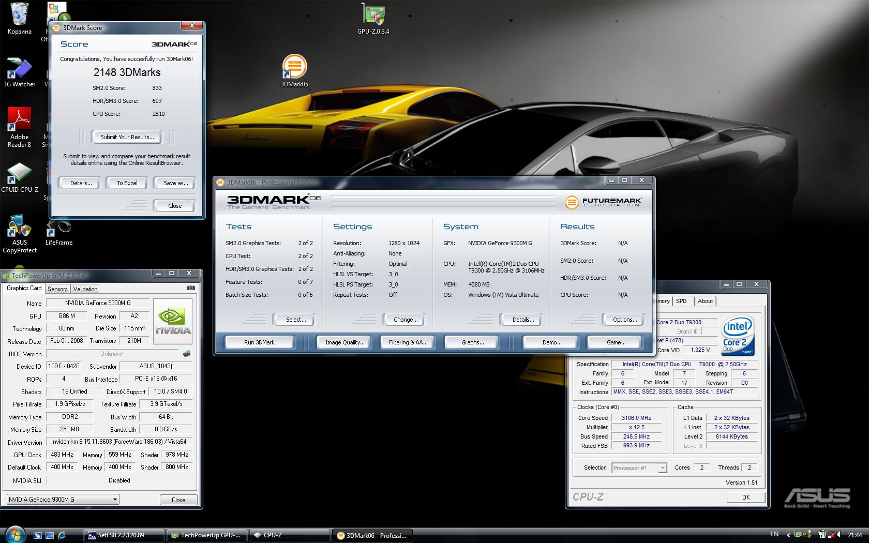The height and width of the screenshot is (543, 869).
Task: Open CPUID CPU-Z desktop shortcut
Action: [19, 177]
